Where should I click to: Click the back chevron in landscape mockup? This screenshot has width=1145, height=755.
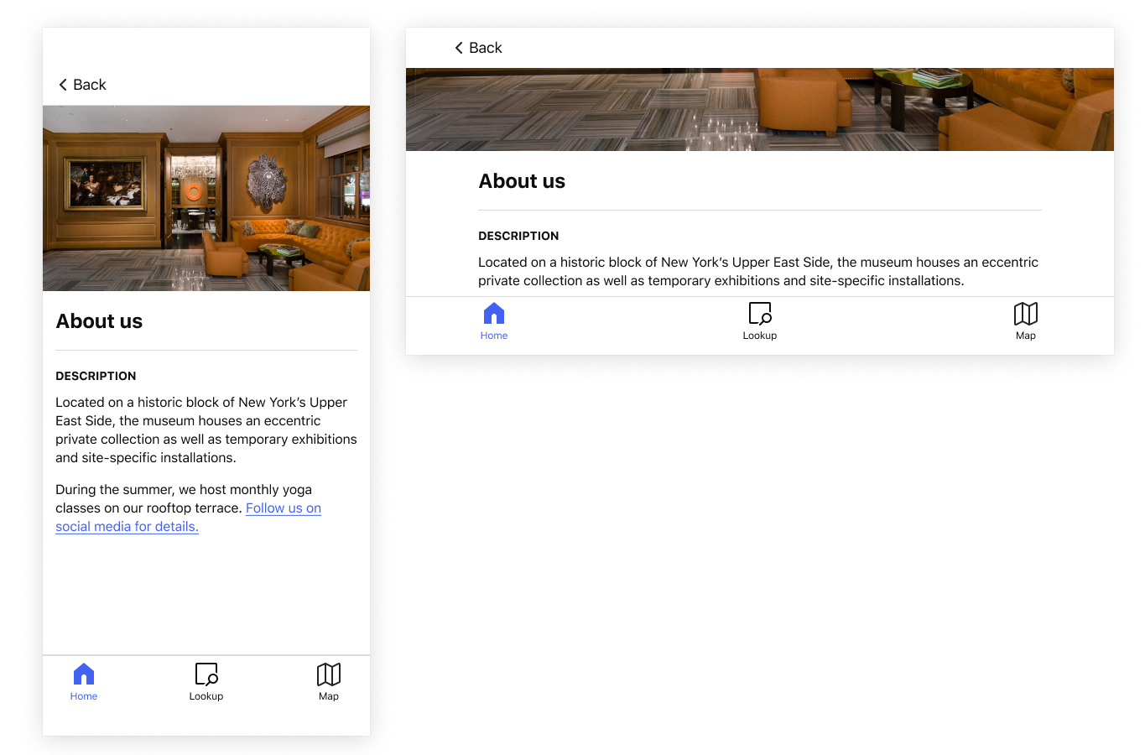pos(459,48)
